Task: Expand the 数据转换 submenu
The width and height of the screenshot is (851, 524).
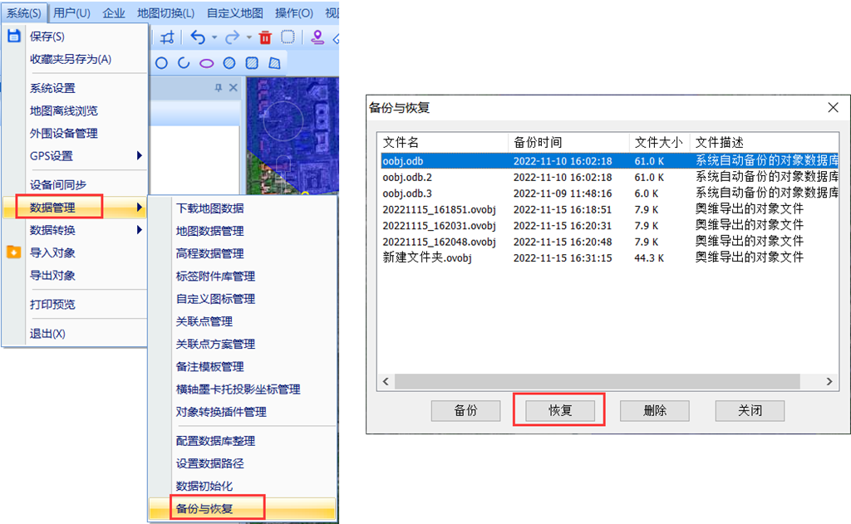Action: point(140,230)
